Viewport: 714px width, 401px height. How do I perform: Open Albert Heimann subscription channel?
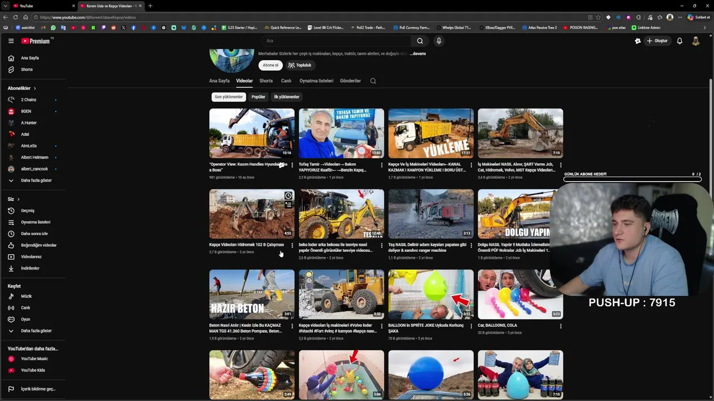(33, 158)
